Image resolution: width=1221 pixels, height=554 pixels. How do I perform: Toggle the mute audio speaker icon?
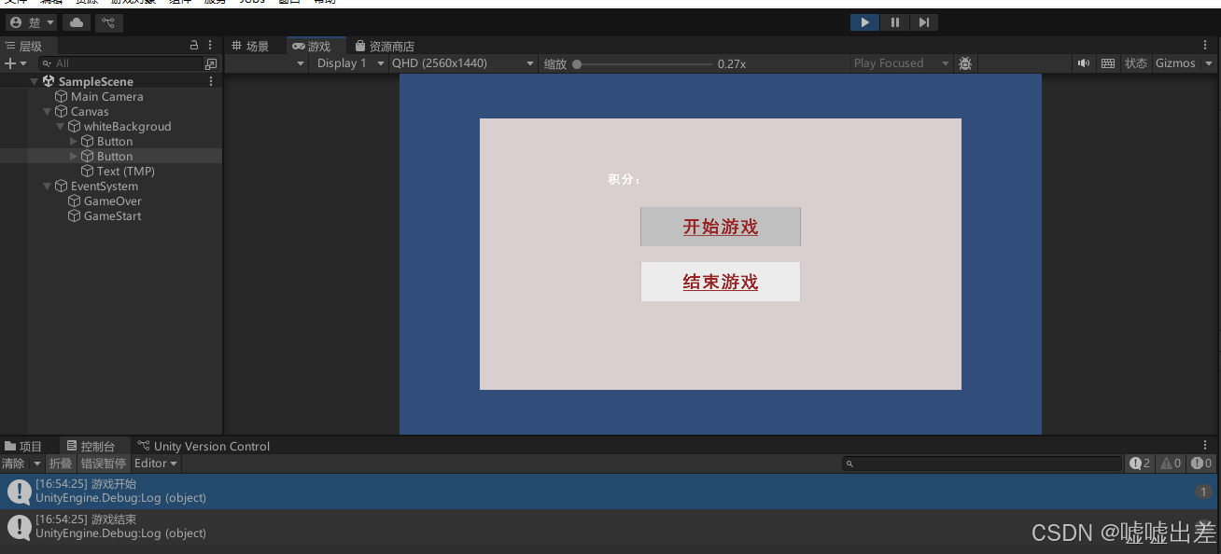(x=1084, y=63)
